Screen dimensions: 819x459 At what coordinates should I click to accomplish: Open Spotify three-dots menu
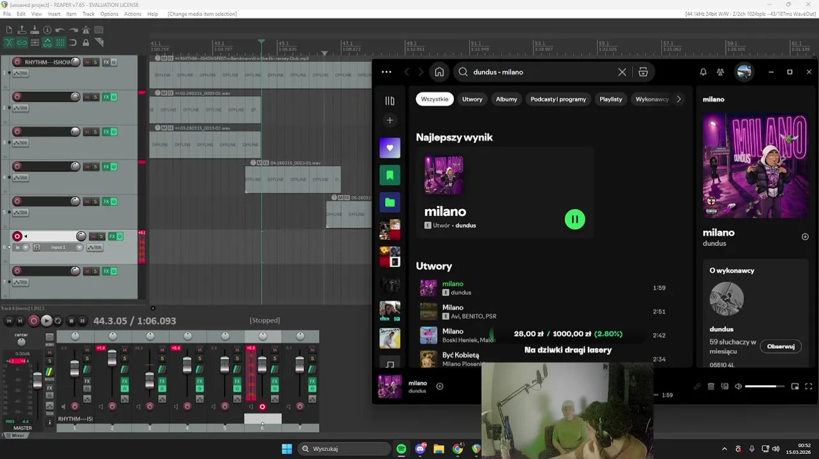tap(386, 72)
